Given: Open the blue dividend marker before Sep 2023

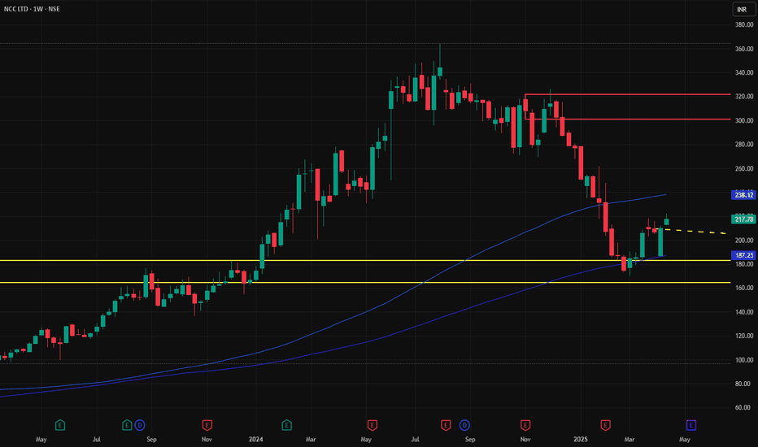Looking at the screenshot, I should click(140, 425).
